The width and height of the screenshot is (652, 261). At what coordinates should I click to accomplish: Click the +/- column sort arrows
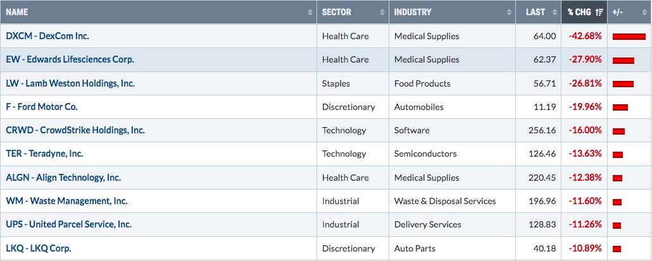[x=644, y=12]
